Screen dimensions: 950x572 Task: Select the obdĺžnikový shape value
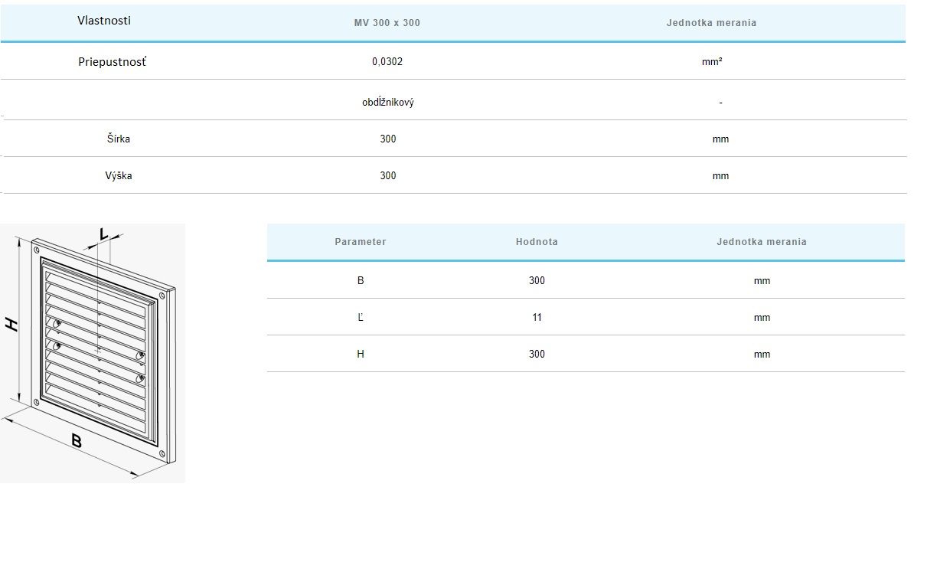tap(388, 103)
